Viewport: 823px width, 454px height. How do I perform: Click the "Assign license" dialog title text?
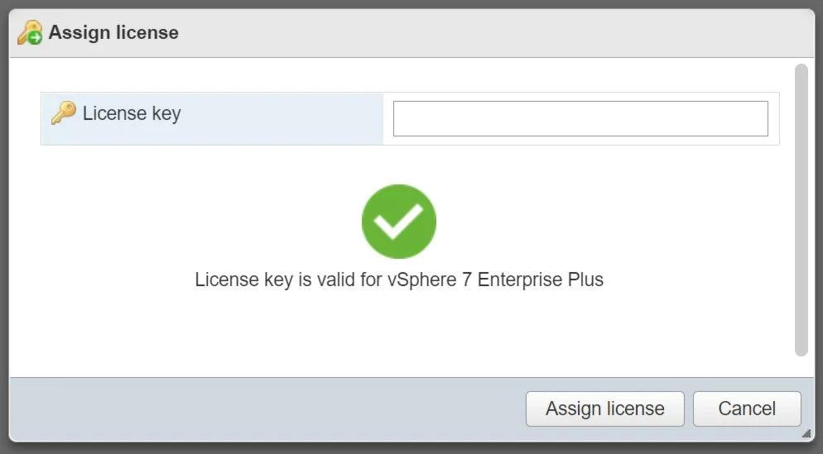tap(113, 33)
